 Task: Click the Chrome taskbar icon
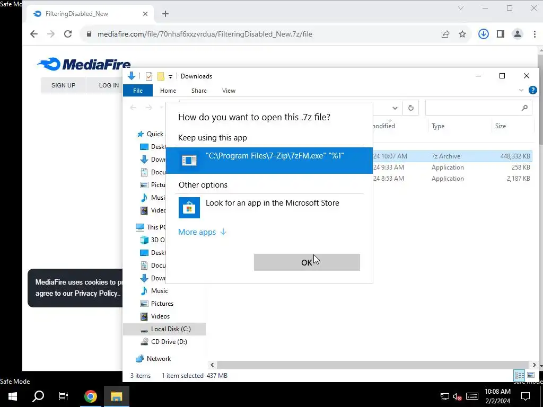click(x=90, y=396)
